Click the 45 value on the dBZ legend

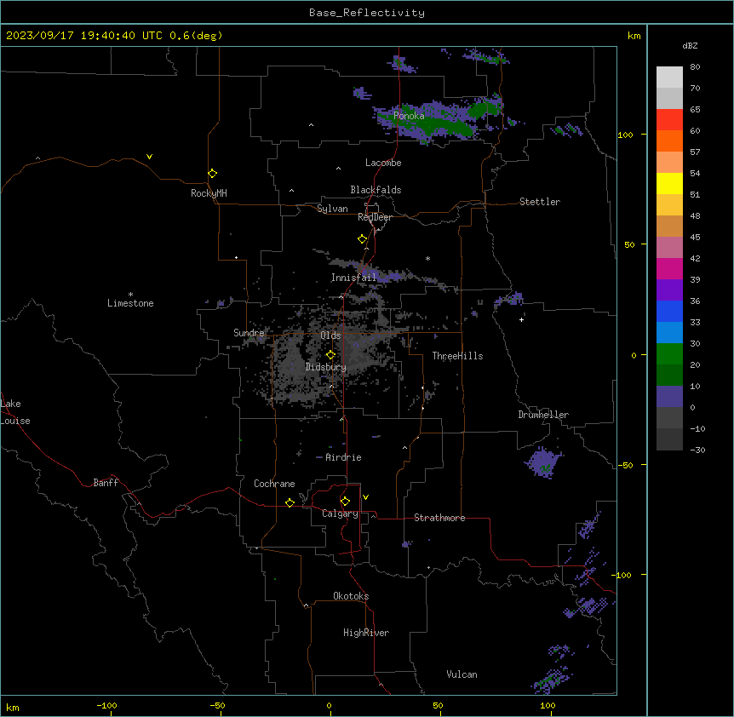[x=695, y=238]
